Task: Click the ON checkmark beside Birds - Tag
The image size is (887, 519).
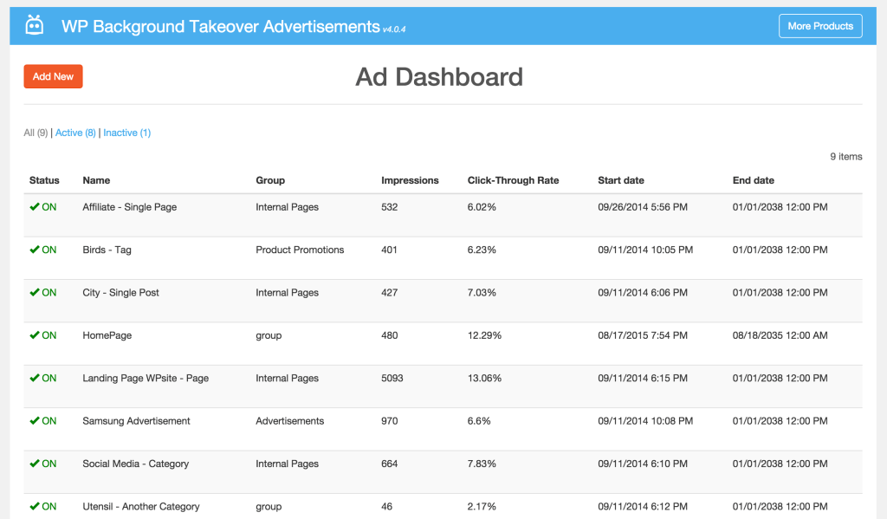Action: [43, 250]
